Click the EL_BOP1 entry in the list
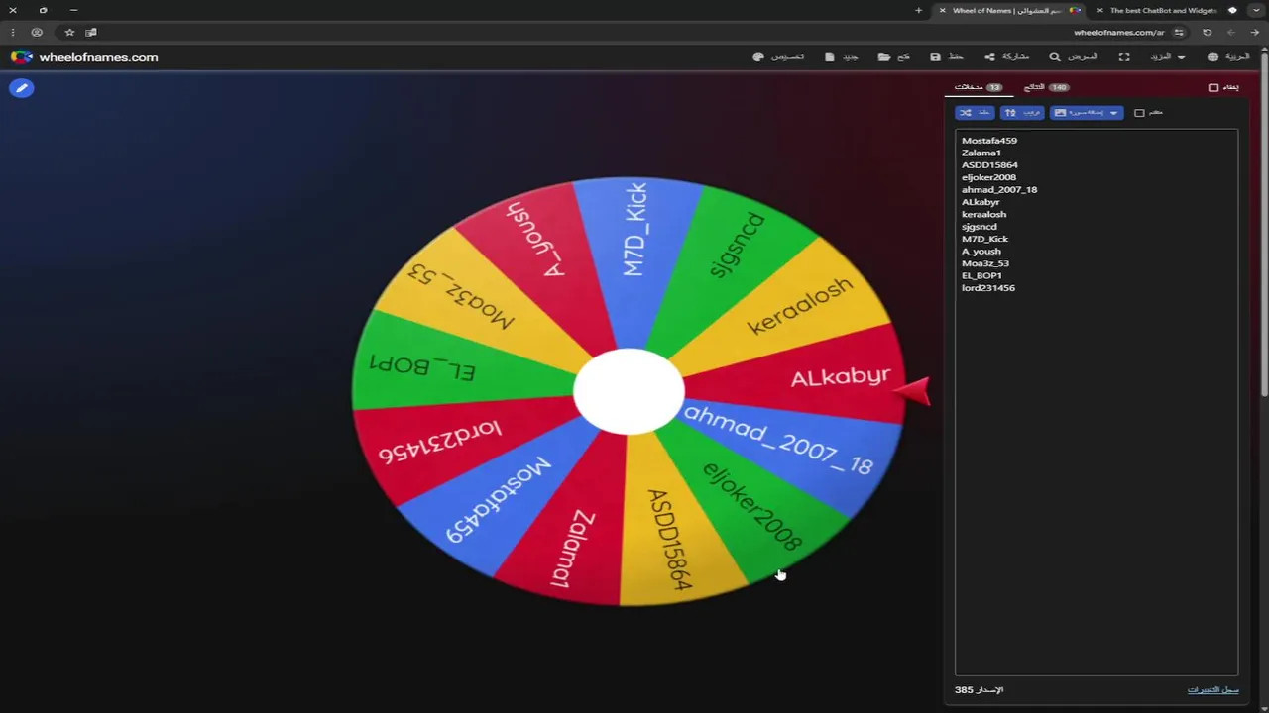 [981, 275]
